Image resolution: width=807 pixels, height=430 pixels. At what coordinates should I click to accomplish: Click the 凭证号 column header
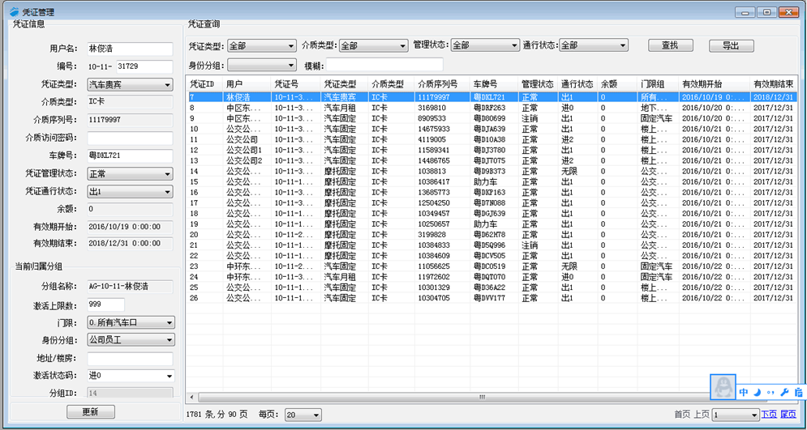click(x=296, y=83)
